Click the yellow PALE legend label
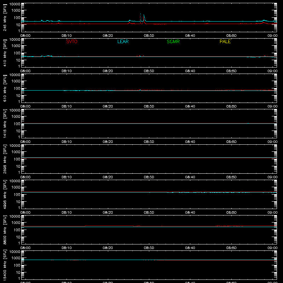This screenshot has height=283, width=283. coord(225,41)
